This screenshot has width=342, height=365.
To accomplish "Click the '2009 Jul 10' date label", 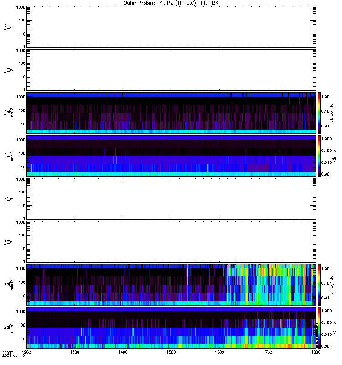I will (14, 355).
